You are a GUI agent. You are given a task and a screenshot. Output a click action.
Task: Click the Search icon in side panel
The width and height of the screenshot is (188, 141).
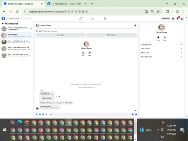(x=165, y=37)
